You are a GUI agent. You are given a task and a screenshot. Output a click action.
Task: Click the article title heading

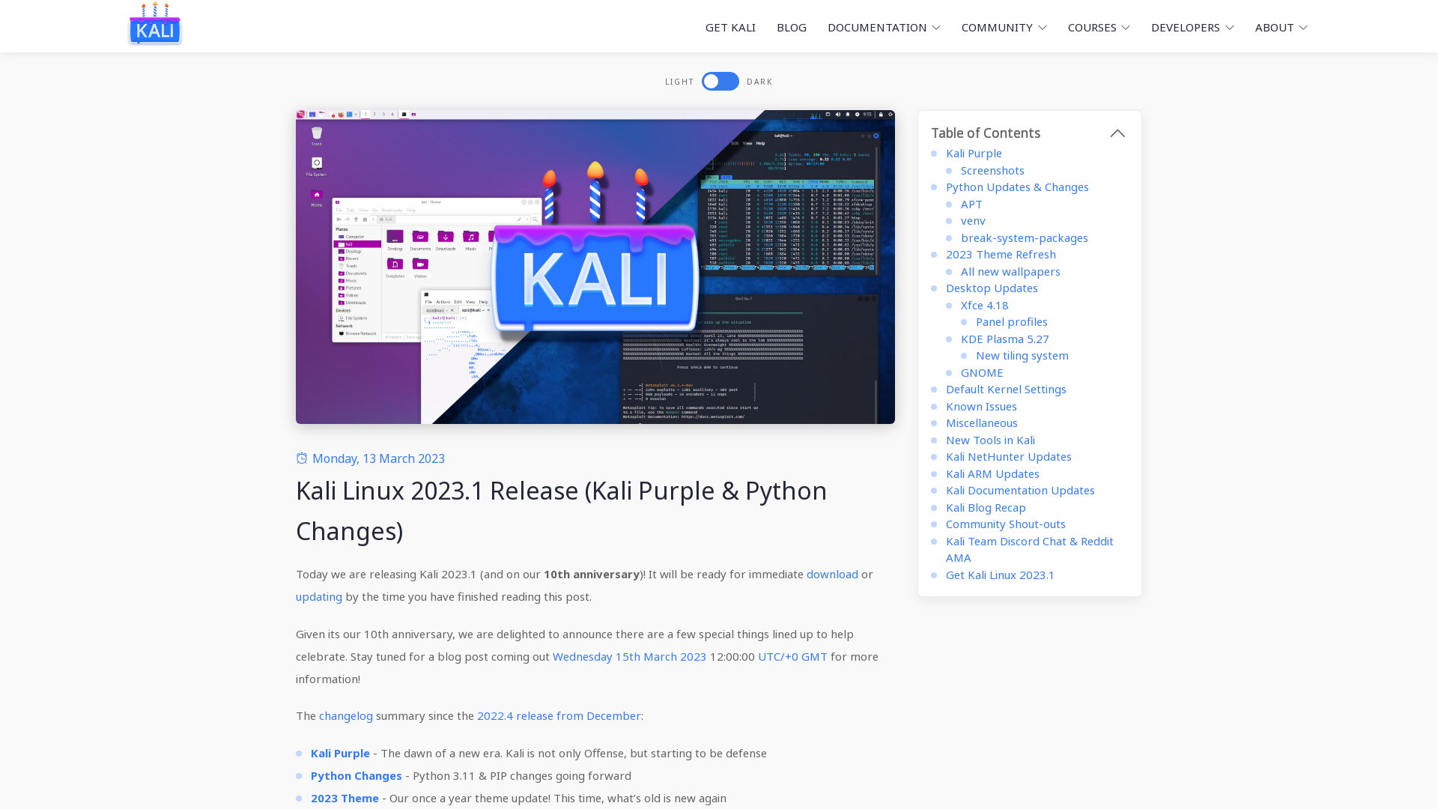pyautogui.click(x=562, y=511)
